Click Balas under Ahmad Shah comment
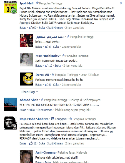This screenshot has width=125, height=163. 23,110
